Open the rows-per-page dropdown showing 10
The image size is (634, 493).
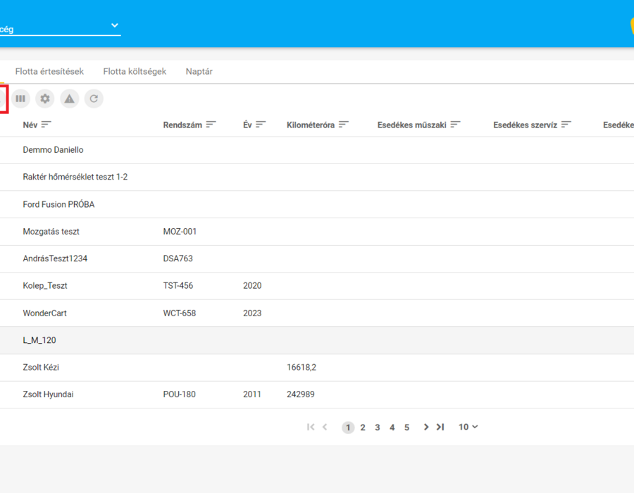[x=468, y=427]
